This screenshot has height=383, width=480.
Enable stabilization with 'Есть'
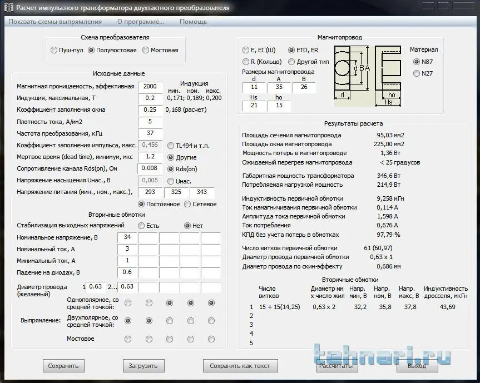pyautogui.click(x=149, y=226)
